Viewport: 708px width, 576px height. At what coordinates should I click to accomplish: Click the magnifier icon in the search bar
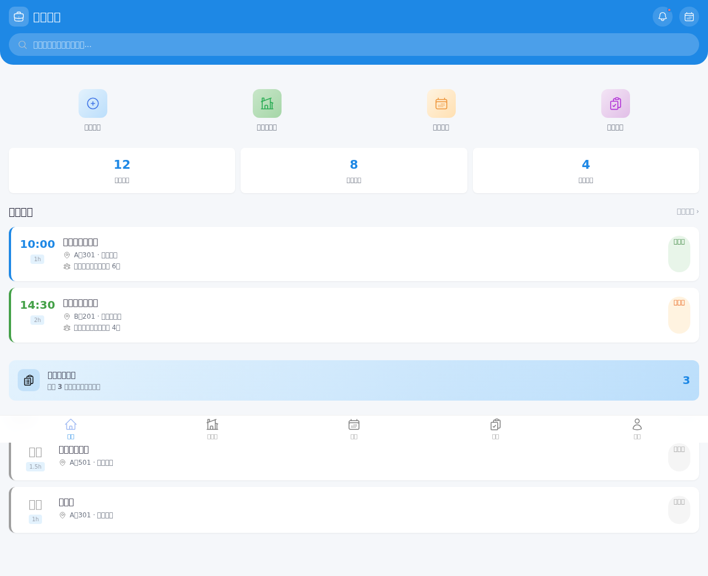point(23,45)
